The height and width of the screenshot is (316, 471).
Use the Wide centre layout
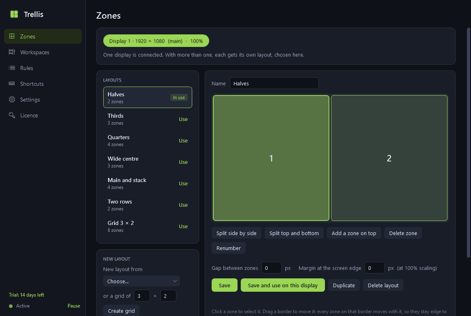pos(183,162)
